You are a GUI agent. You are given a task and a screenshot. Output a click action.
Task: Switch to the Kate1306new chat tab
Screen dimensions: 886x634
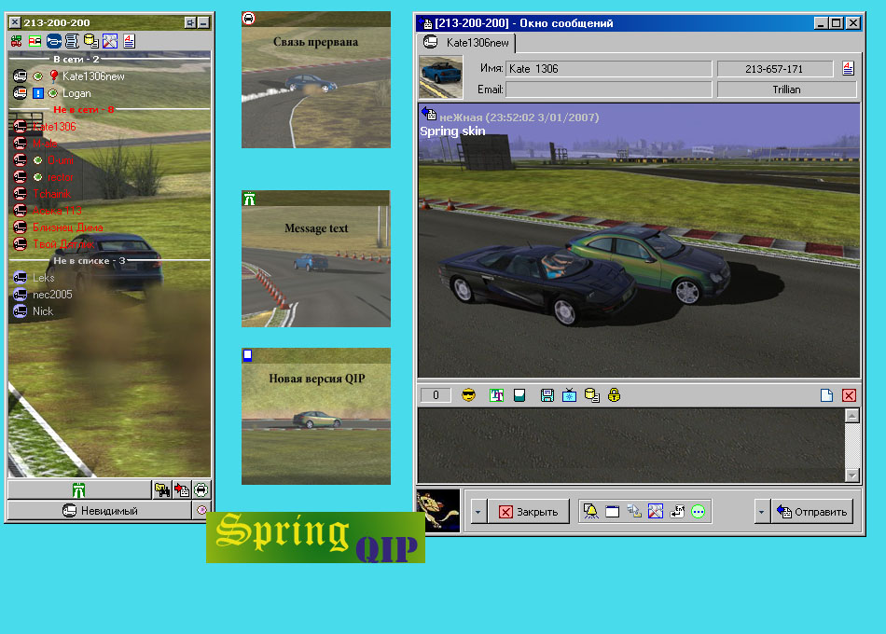click(466, 42)
